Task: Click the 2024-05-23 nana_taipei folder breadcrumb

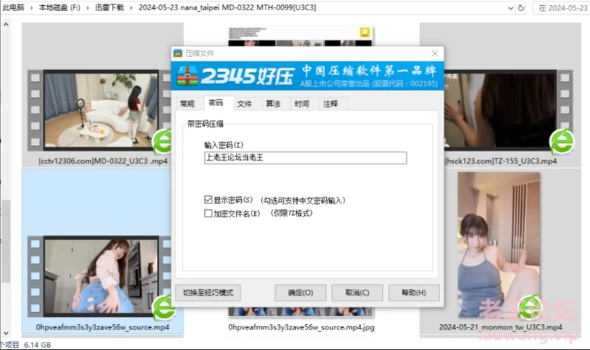Action: point(227,7)
